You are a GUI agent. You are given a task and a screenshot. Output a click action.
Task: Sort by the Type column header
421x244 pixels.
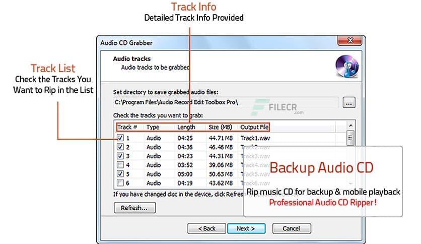click(x=153, y=127)
